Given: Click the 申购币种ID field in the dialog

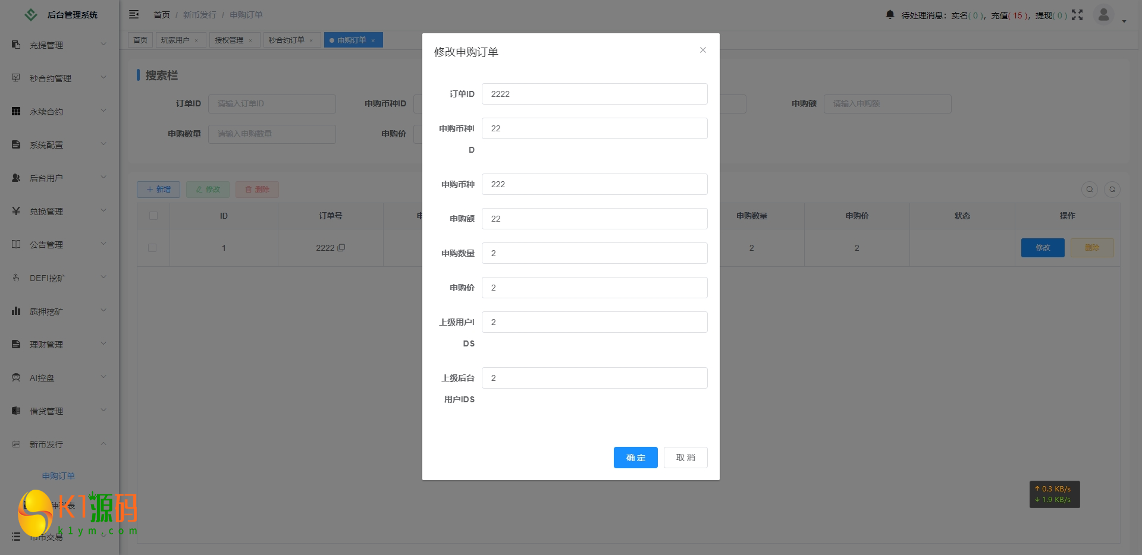Looking at the screenshot, I should (595, 128).
